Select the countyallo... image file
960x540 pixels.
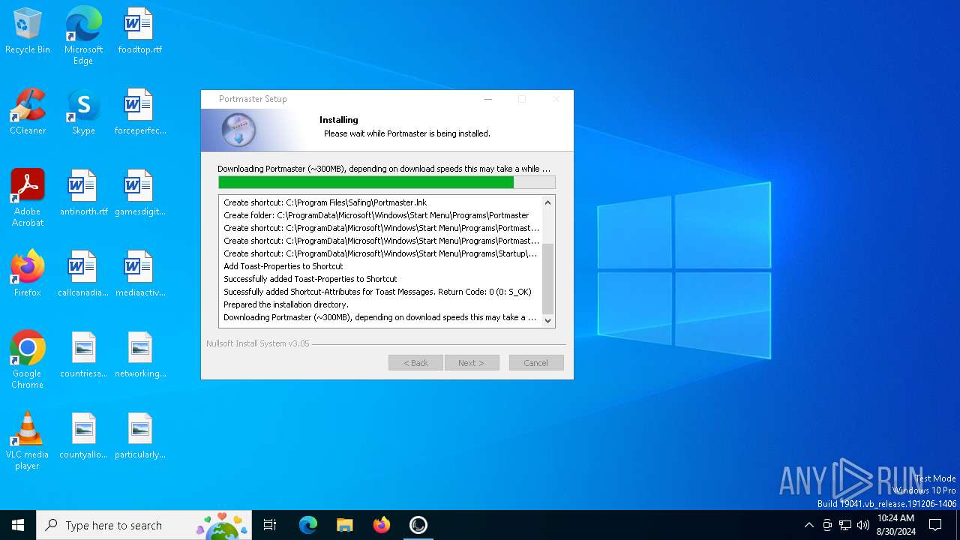tap(83, 436)
